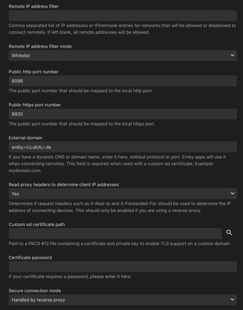
Task: Click the External domain label
Action: (x=26, y=138)
